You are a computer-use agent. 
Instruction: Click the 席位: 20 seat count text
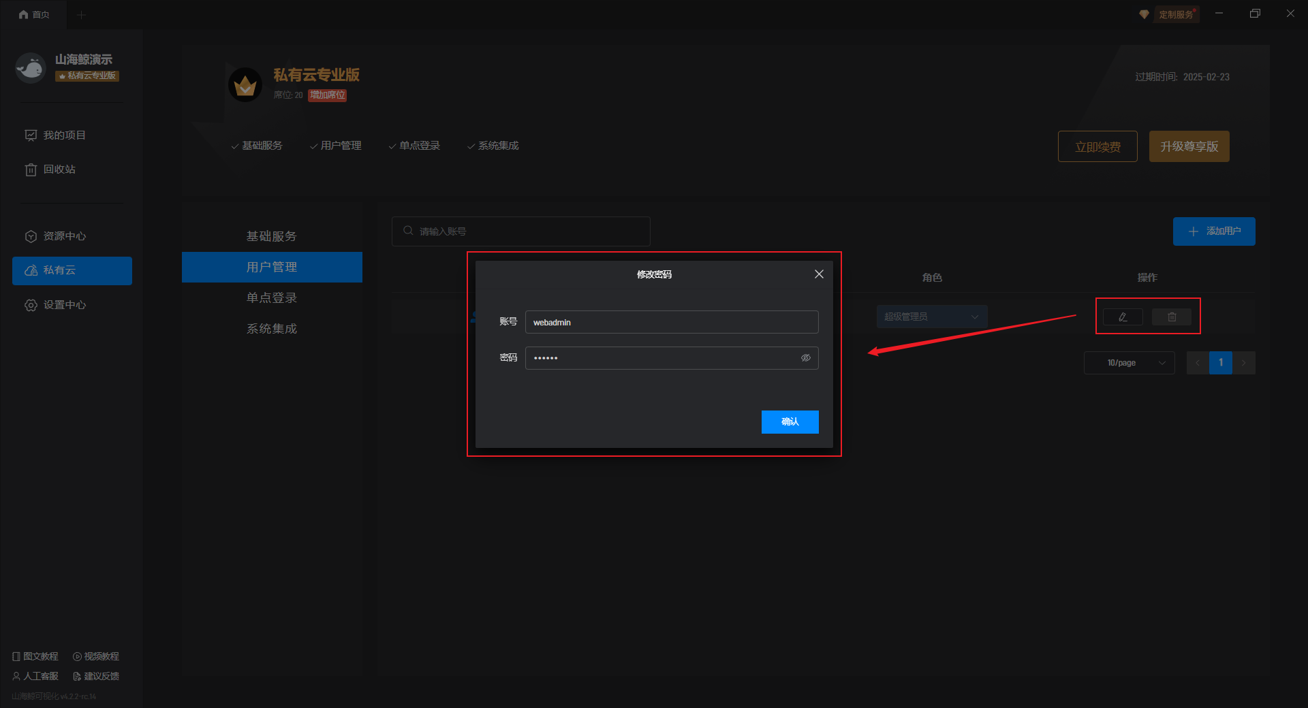[288, 95]
